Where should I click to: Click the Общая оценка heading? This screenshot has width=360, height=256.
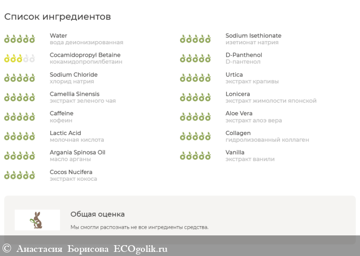(x=97, y=214)
